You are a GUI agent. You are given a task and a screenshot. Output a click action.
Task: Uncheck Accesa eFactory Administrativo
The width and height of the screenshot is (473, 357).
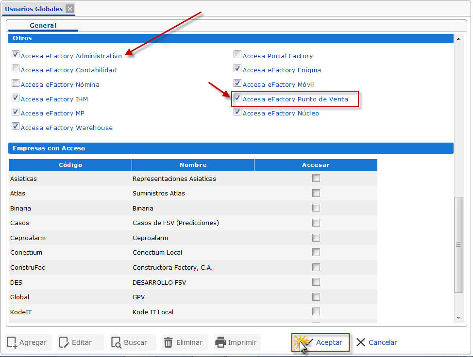[x=16, y=55]
